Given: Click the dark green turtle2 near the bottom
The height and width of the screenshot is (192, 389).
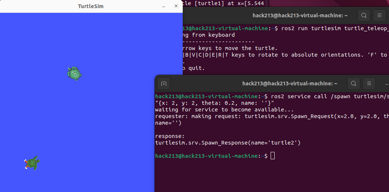Looking at the screenshot, I should (x=32, y=163).
